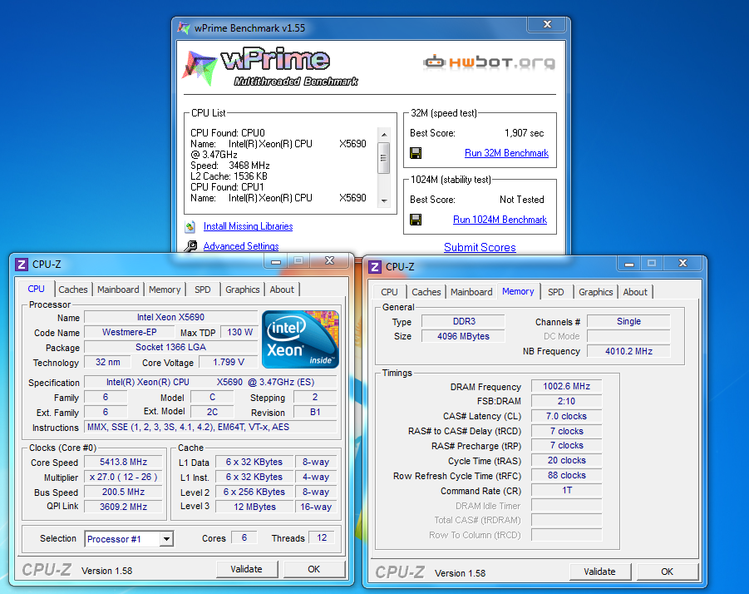Screen dimensions: 749x594
Task: Click the Command Rate value 1T
Action: tap(566, 490)
